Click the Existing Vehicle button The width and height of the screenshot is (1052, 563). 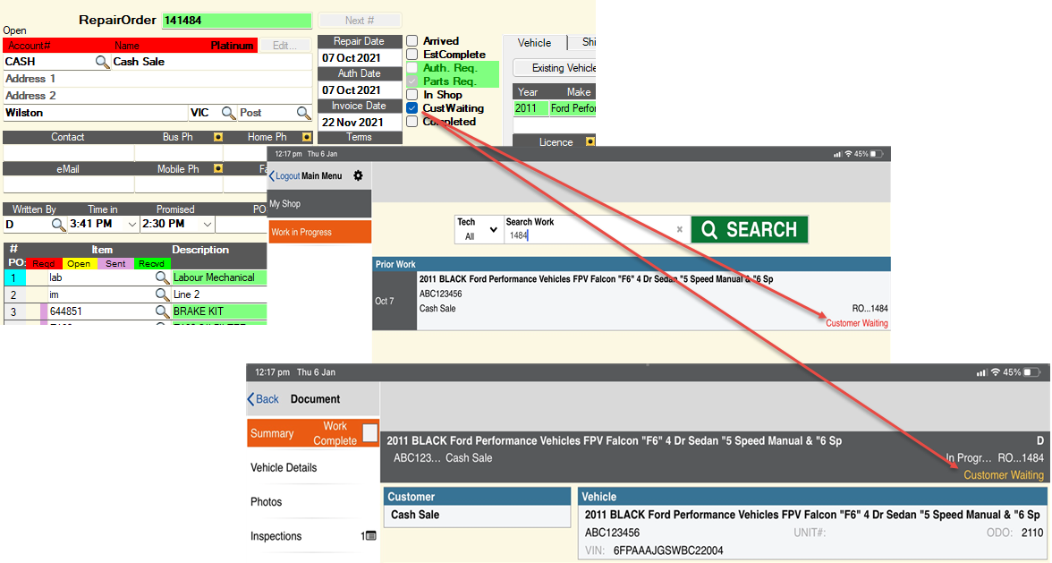click(x=556, y=68)
